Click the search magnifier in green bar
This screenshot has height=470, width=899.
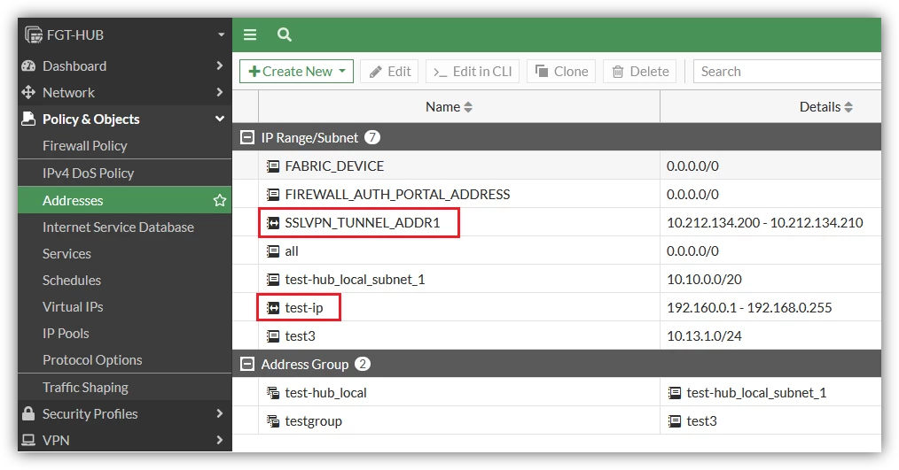point(285,35)
